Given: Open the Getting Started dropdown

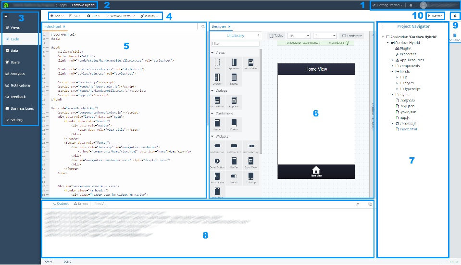Looking at the screenshot, I should 387,5.
